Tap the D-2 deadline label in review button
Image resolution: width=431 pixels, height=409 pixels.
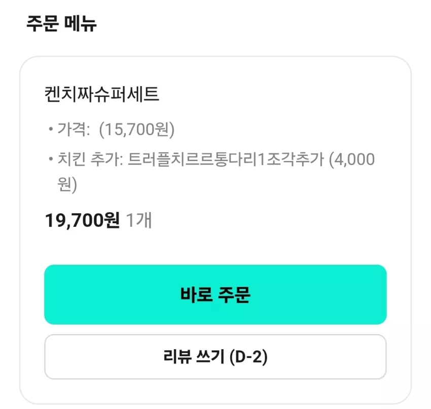pyautogui.click(x=247, y=357)
